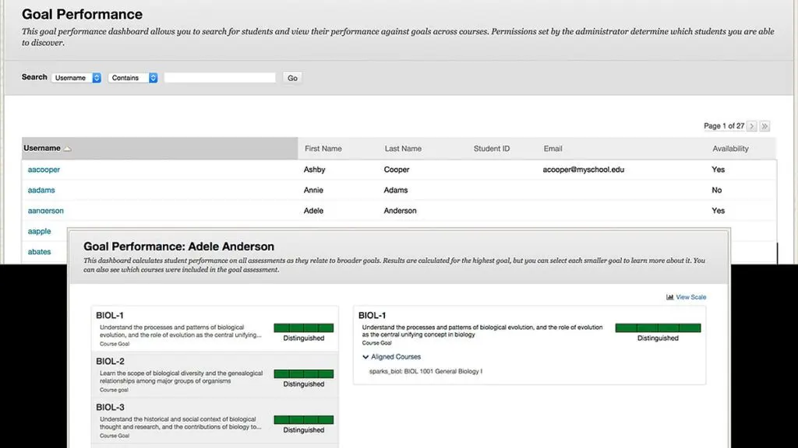Viewport: 798px width, 448px height.
Task: Click sparks_biol BIOL 1001 General Biology I
Action: (x=425, y=371)
